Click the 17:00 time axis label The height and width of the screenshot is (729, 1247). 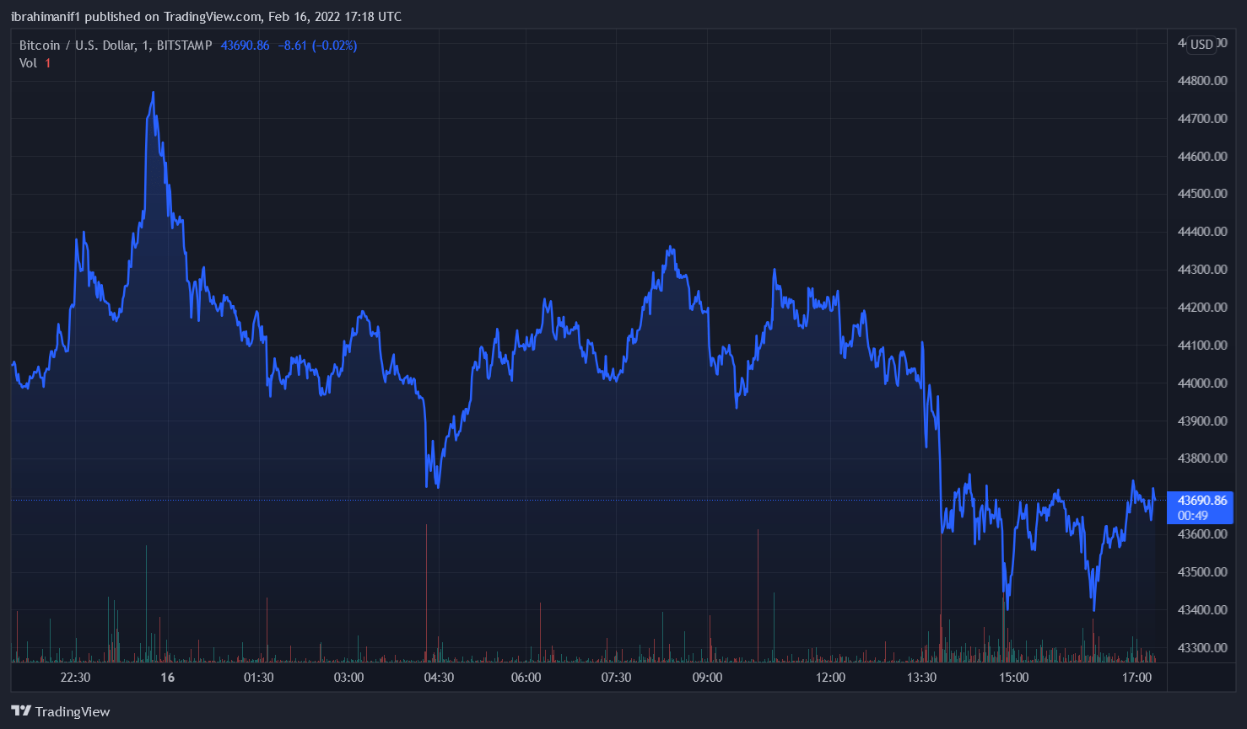(1136, 678)
